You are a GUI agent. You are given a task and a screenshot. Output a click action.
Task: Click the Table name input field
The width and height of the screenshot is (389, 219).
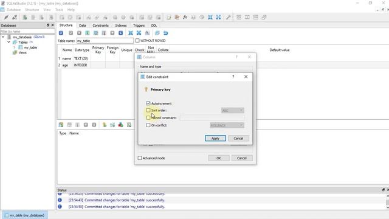pos(105,41)
